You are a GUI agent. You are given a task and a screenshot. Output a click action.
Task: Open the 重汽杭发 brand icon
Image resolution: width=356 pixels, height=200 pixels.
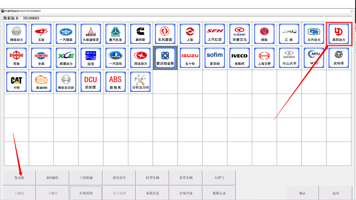pyautogui.click(x=115, y=34)
